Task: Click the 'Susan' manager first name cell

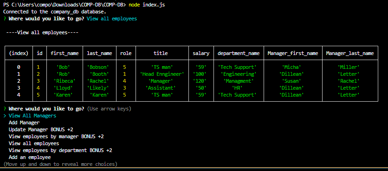Action: (x=291, y=81)
